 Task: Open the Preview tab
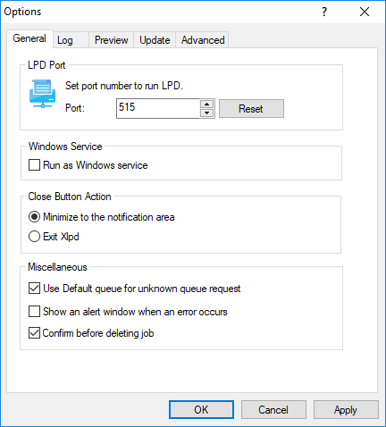tap(111, 40)
